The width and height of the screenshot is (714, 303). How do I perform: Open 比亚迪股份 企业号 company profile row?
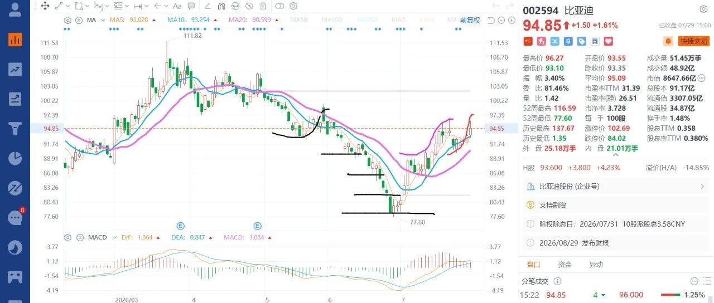click(616, 186)
